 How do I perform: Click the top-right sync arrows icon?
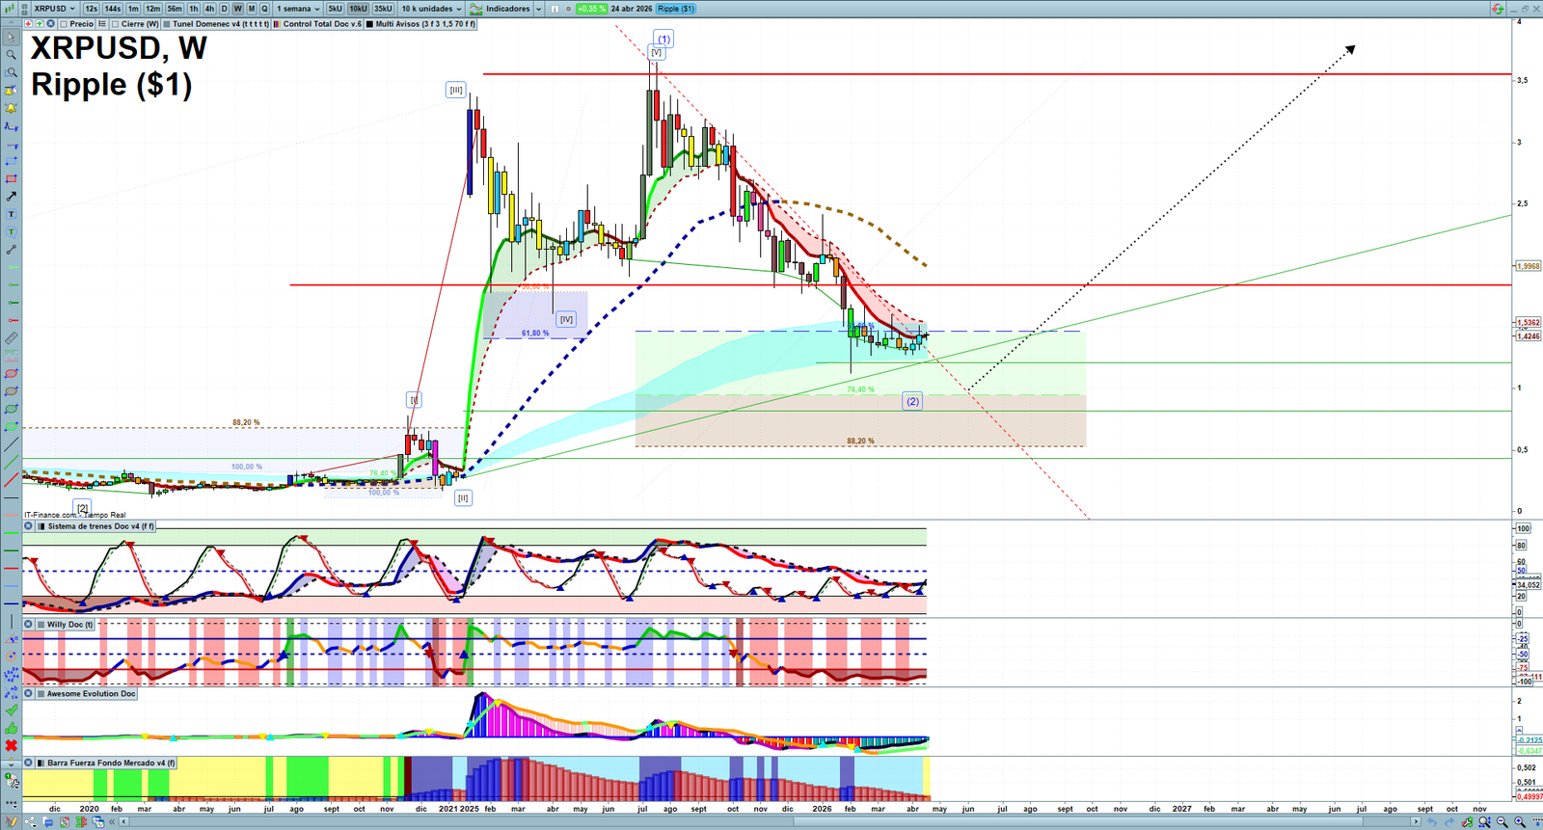pyautogui.click(x=1498, y=9)
